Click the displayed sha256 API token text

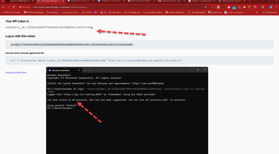tap(49, 27)
